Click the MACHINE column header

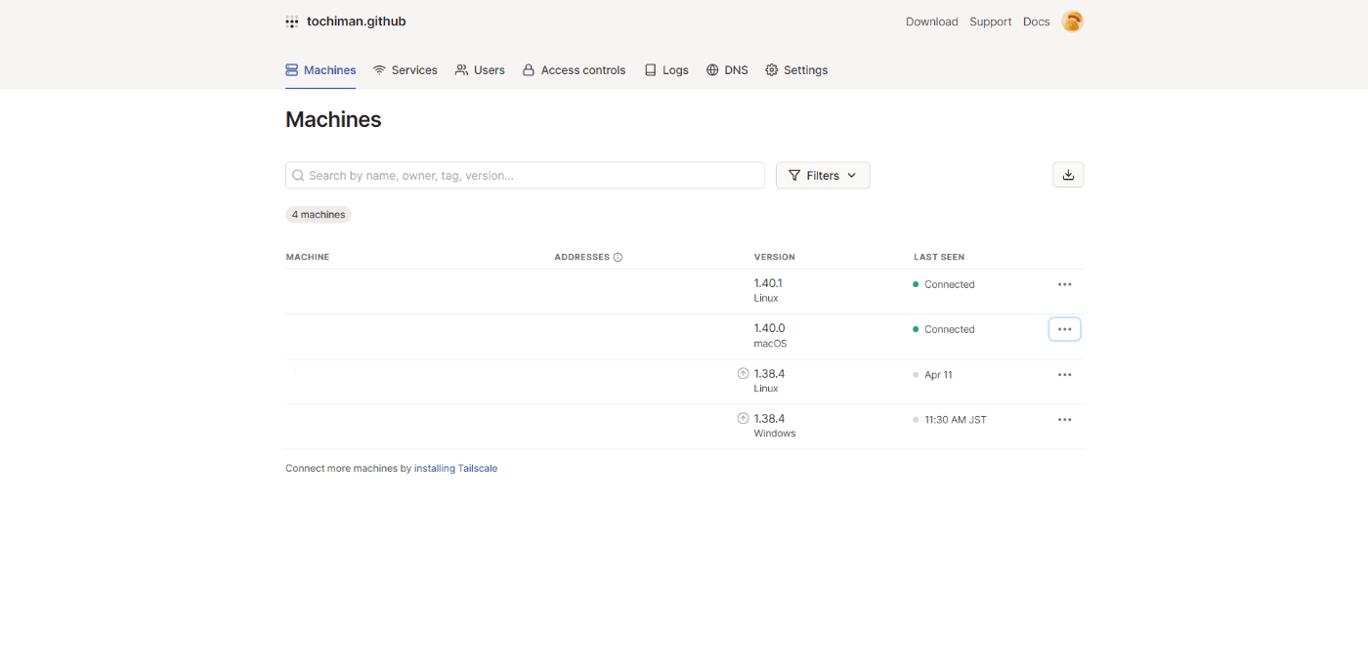308,257
